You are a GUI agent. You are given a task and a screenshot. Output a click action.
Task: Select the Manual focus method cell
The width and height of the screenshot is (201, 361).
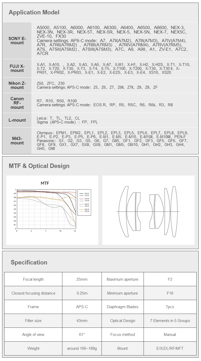pos(170,335)
